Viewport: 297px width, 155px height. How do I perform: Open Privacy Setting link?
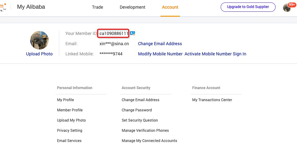[x=70, y=131]
